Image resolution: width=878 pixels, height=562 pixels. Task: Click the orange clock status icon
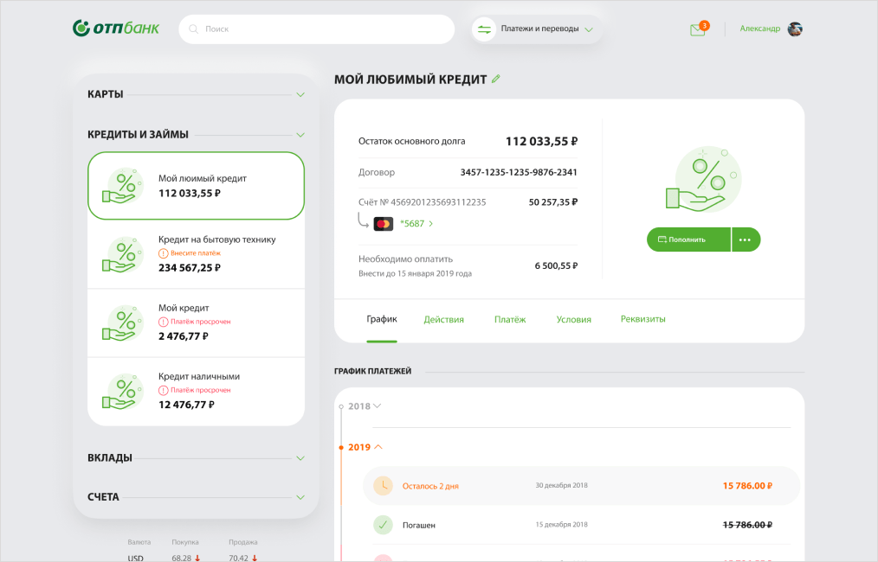(x=383, y=486)
